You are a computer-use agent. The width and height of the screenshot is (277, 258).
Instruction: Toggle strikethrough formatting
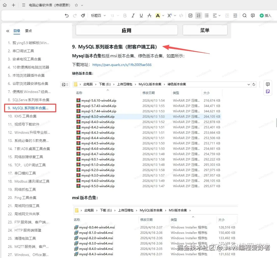point(149,16)
